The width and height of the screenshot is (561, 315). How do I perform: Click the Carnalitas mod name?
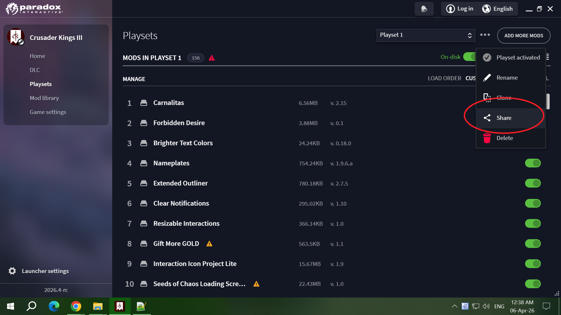tap(169, 103)
